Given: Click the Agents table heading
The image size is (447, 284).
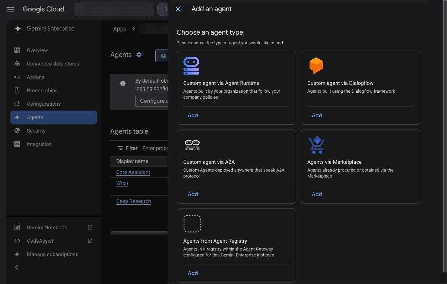Looking at the screenshot, I should pos(129,131).
